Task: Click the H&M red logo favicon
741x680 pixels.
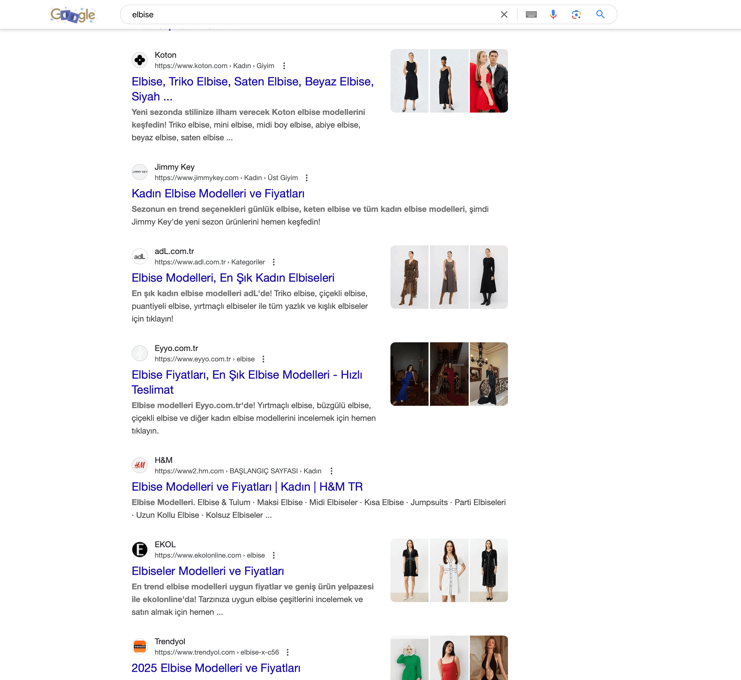Action: pyautogui.click(x=140, y=466)
